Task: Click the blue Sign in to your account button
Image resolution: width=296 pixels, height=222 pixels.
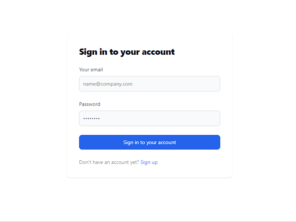Action: tap(149, 142)
